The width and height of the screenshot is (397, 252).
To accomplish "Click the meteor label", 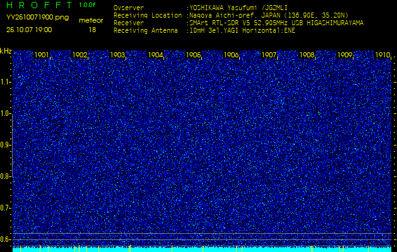I will point(91,21).
